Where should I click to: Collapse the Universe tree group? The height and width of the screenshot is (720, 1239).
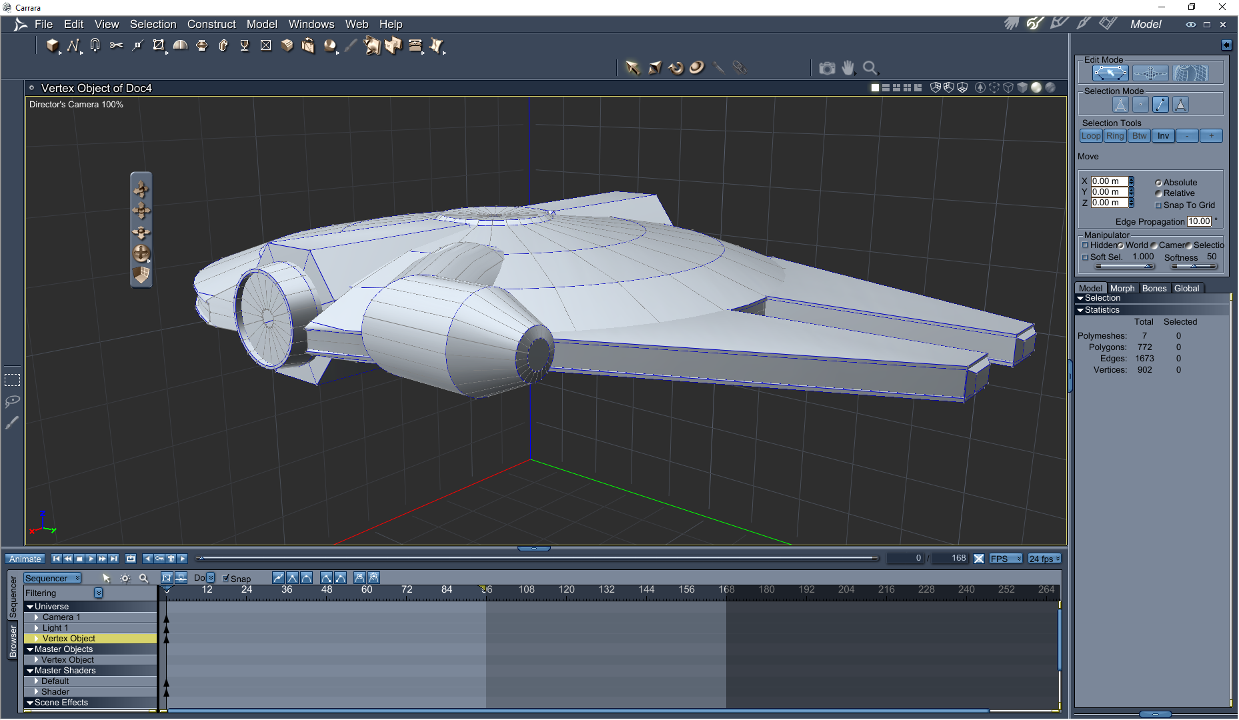coord(30,607)
